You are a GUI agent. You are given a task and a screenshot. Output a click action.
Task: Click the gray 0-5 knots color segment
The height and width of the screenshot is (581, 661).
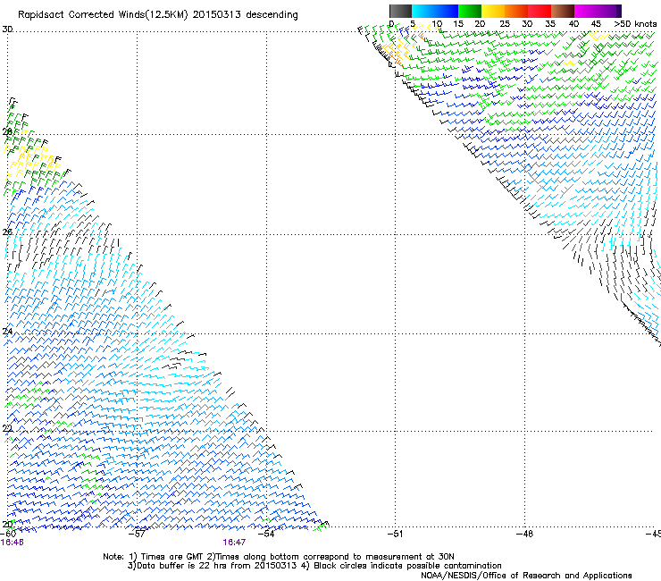400,11
